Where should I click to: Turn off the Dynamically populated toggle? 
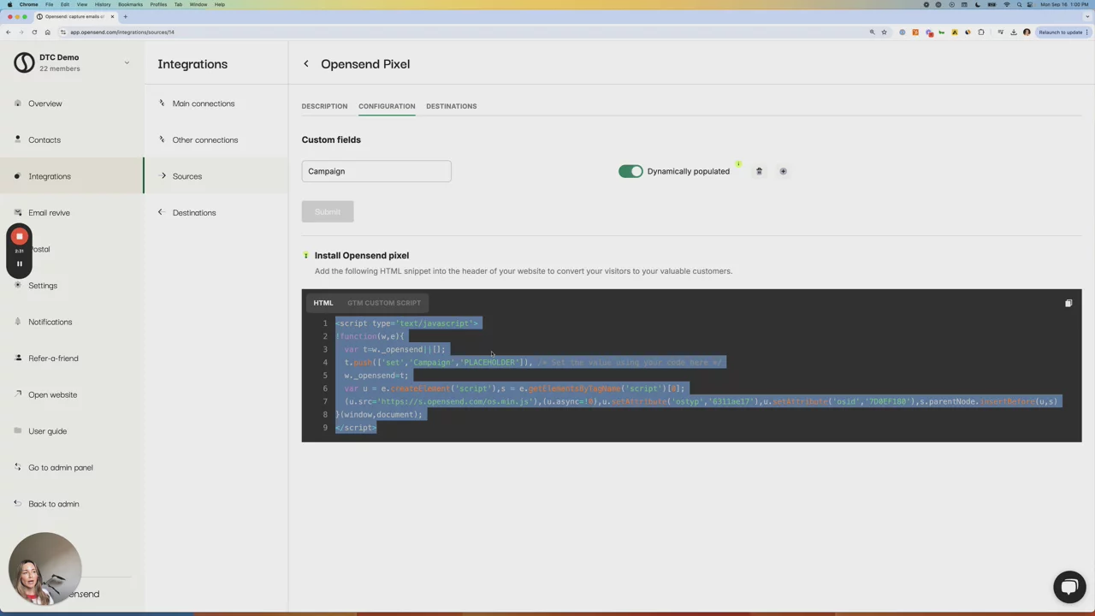pyautogui.click(x=630, y=171)
